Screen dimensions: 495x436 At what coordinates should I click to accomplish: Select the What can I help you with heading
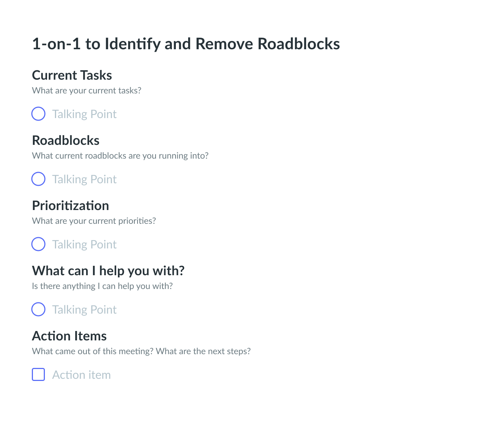click(108, 271)
